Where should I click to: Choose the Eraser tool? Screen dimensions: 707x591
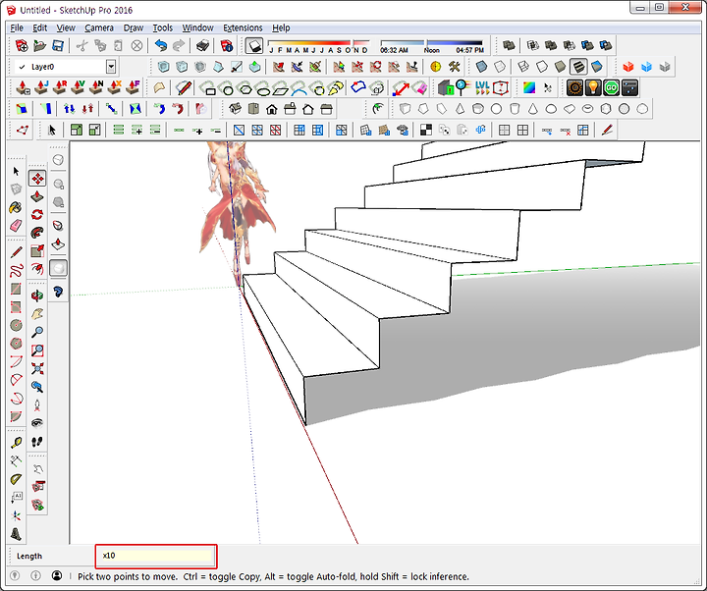[x=17, y=226]
